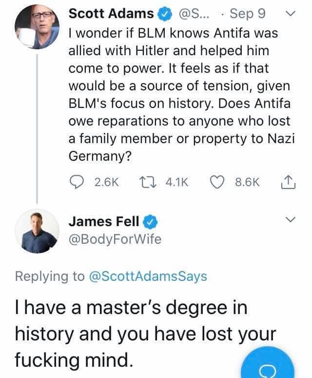Click the James Fell display name
Screen dimensions: 312x378
(x=104, y=222)
